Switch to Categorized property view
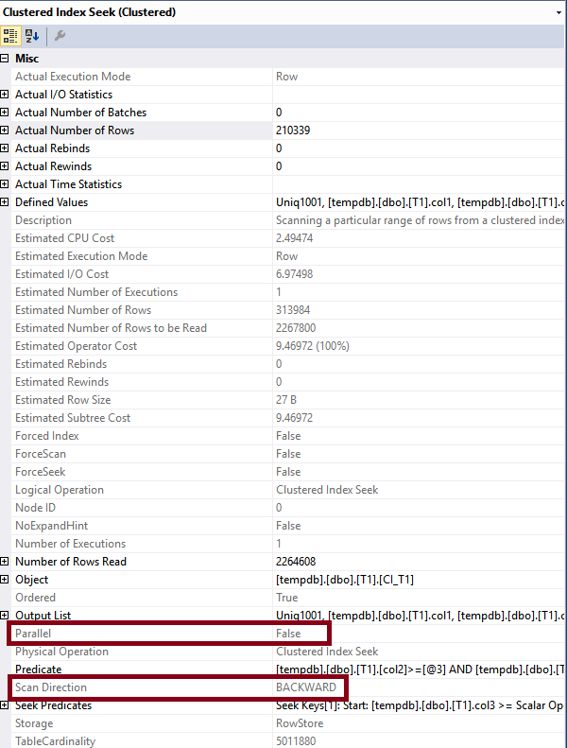 10,36
